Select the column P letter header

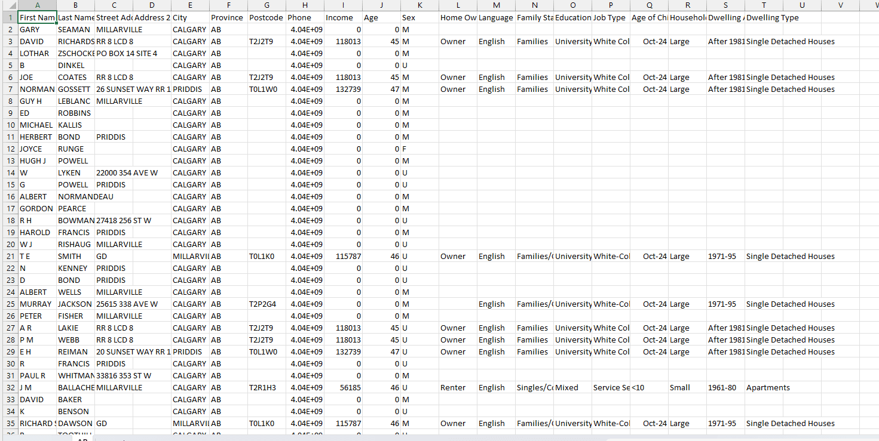click(611, 5)
